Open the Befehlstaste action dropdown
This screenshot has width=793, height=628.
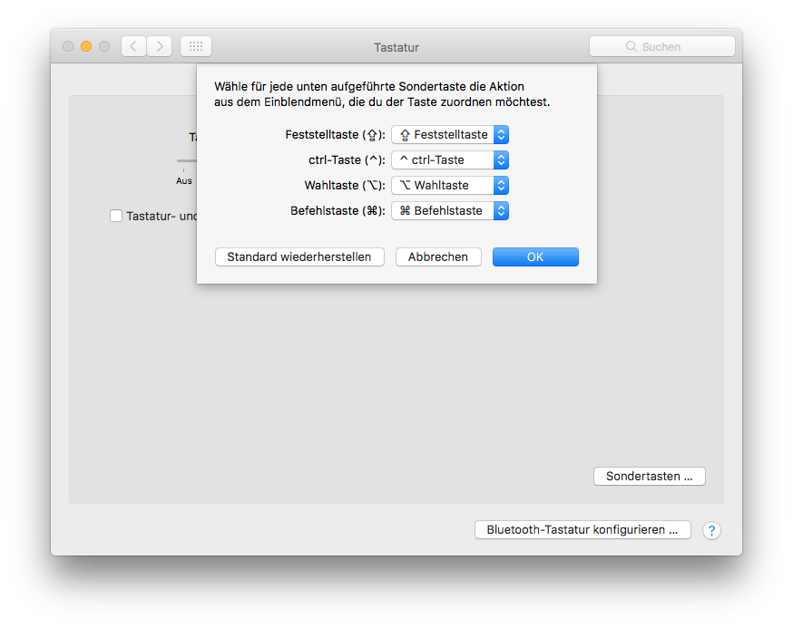click(x=450, y=210)
